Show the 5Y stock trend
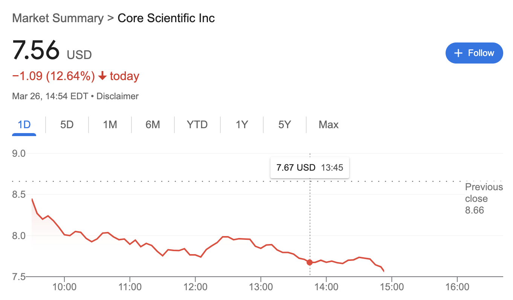 tap(284, 124)
